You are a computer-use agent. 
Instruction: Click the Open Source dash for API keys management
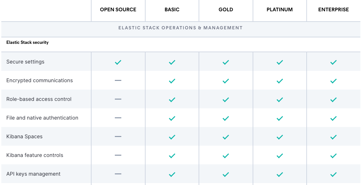[118, 174]
